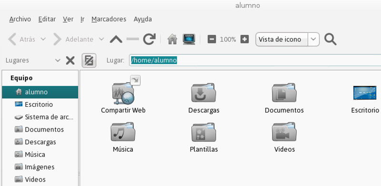The height and width of the screenshot is (186, 381).
Task: Select the Plantillas folder icon
Action: (204, 132)
